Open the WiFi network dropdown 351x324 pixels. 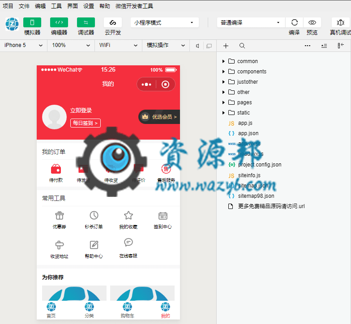[118, 46]
